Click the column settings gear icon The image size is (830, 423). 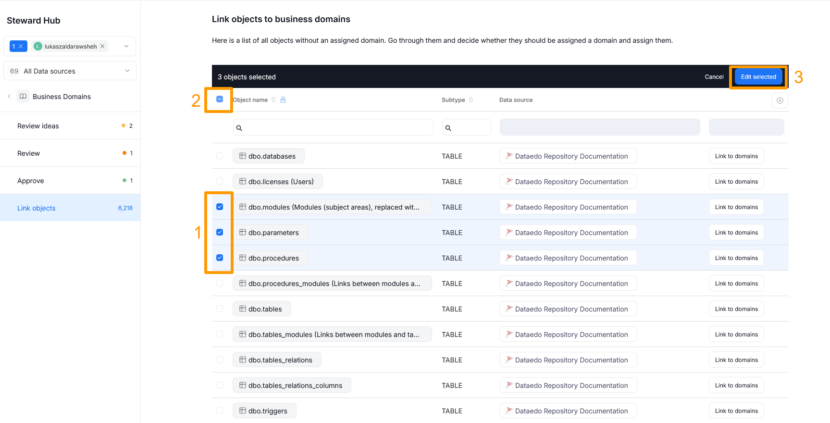point(780,100)
